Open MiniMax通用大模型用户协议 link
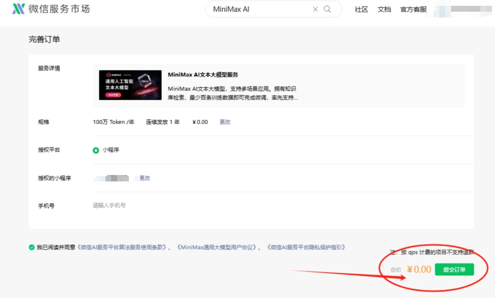 (216, 247)
